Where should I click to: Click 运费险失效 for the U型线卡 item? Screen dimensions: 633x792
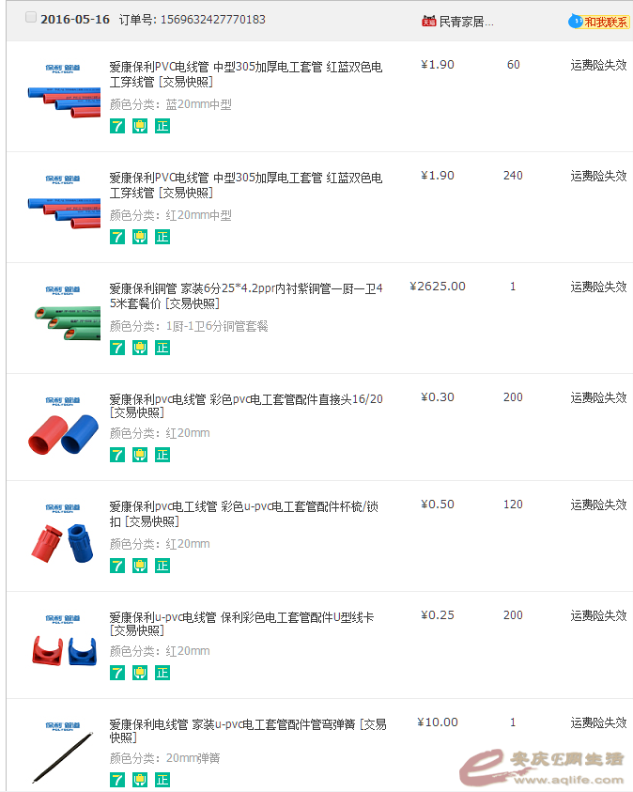[598, 615]
